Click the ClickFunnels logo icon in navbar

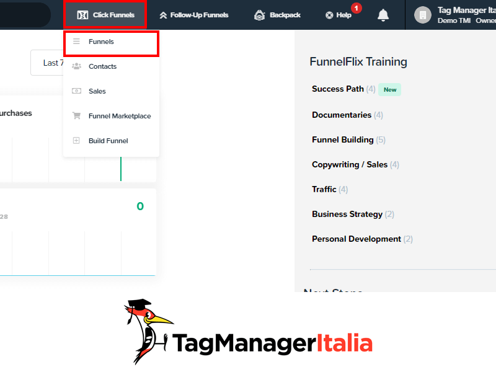pos(82,15)
